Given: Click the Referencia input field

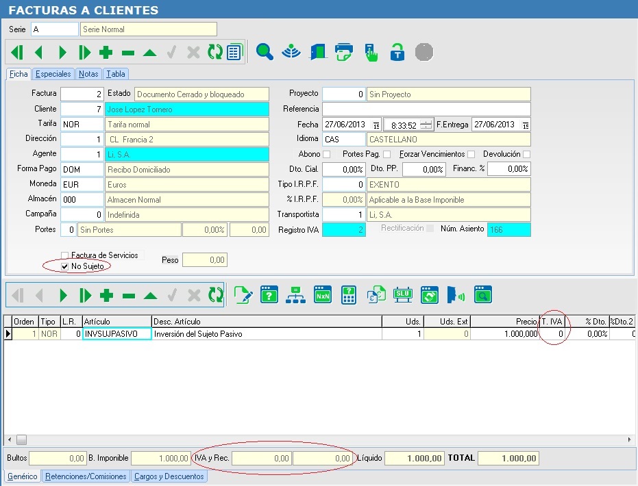Looking at the screenshot, I should point(426,109).
